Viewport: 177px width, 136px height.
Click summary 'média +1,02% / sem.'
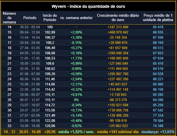click(76, 132)
